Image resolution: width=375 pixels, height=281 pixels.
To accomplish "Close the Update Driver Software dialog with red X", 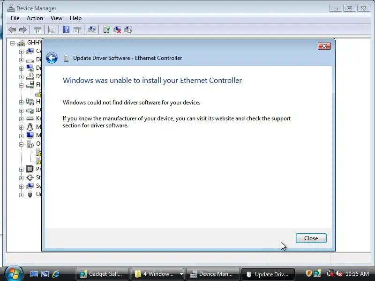I will click(324, 46).
